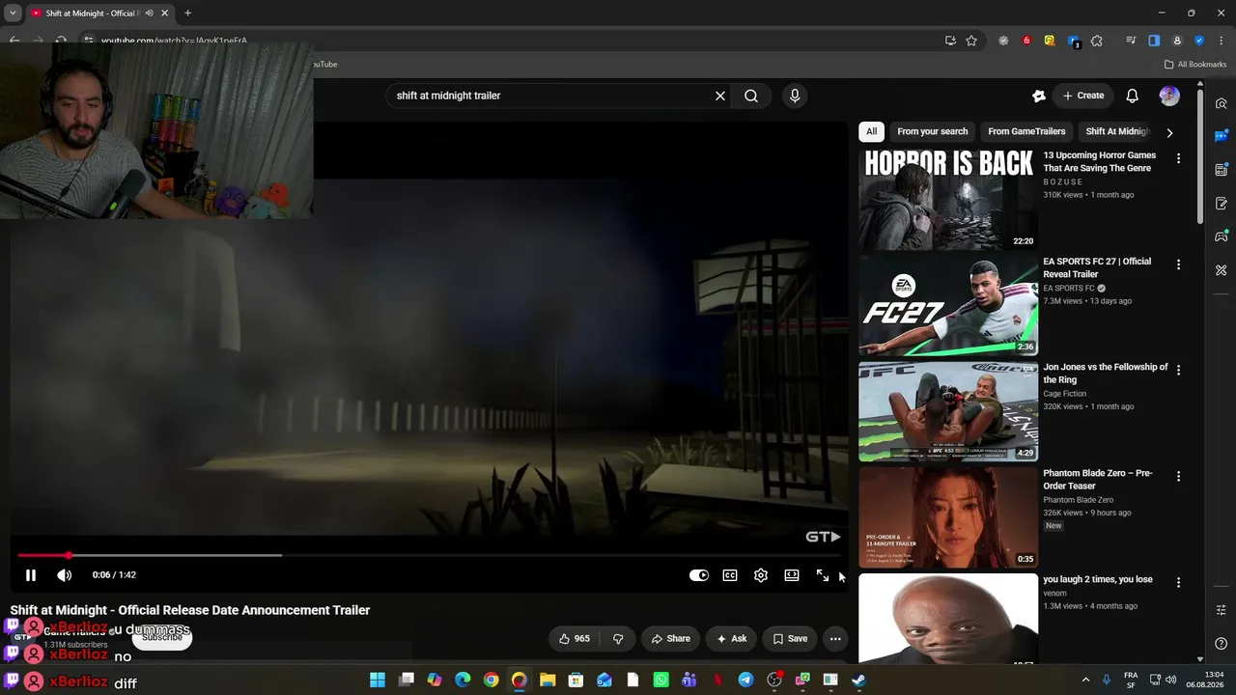Screen dimensions: 1236x695
Task: Open options for Phantom Blade Zero video
Action: pos(1178,476)
